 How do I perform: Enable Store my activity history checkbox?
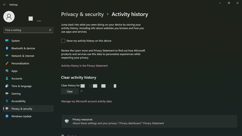pyautogui.click(x=63, y=41)
